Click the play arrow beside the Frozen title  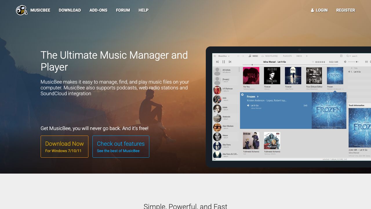(x=258, y=97)
